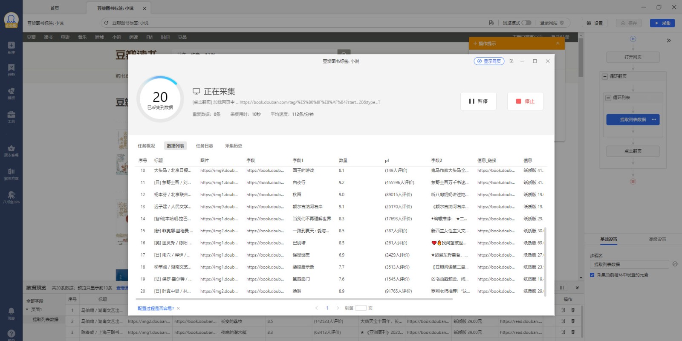Collapse 页面1 in the field tree
Image resolution: width=682 pixels, height=341 pixels.
tap(27, 309)
